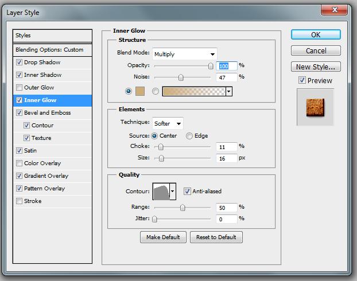Viewport: 357px width, 281px height.
Task: Click the style preview thumbnail
Action: [x=315, y=107]
